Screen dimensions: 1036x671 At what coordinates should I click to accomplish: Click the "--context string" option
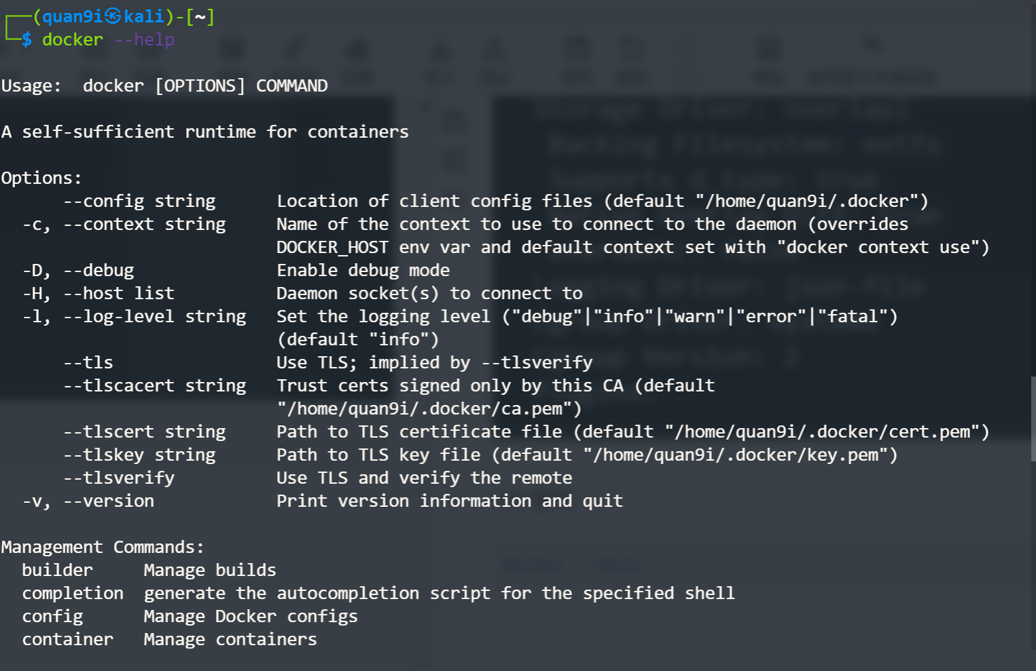[144, 225]
